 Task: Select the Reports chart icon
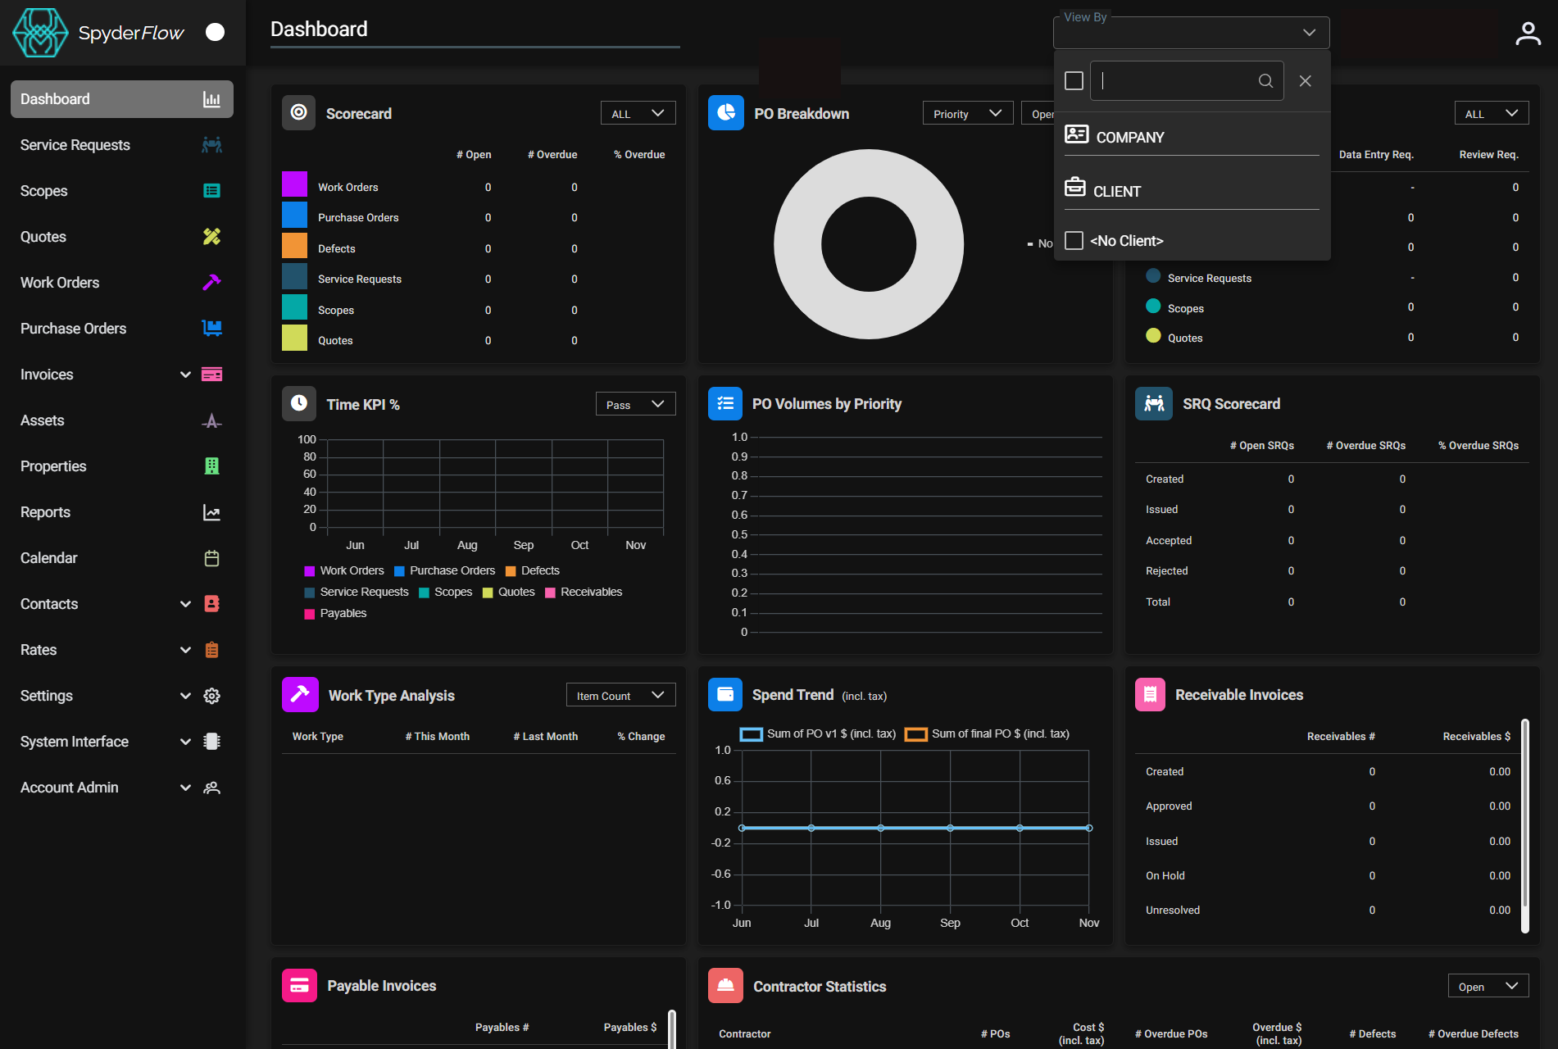(211, 512)
